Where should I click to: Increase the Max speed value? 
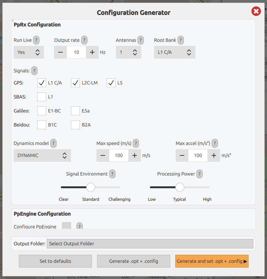[135, 155]
